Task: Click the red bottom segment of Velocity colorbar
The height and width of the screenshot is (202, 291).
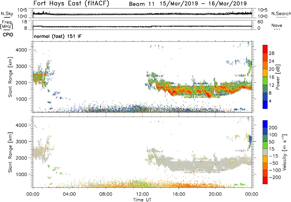Action: tap(265, 180)
